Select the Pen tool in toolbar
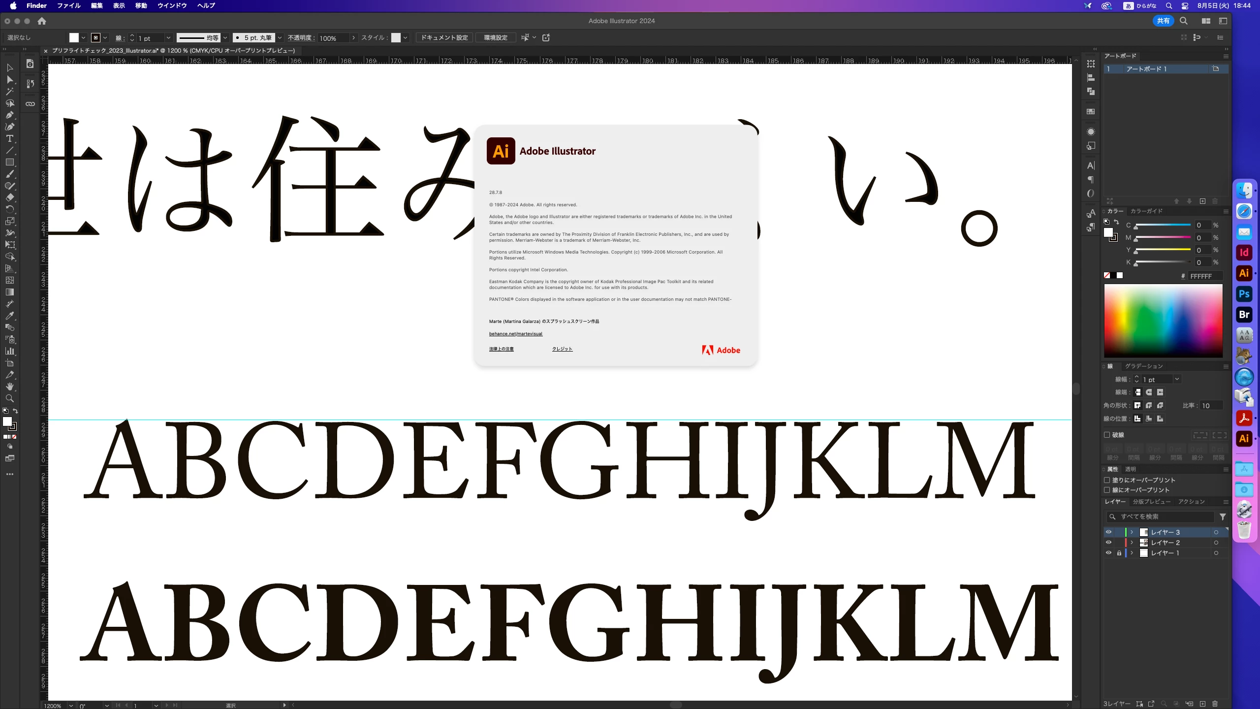Image resolution: width=1260 pixels, height=709 pixels. tap(9, 115)
